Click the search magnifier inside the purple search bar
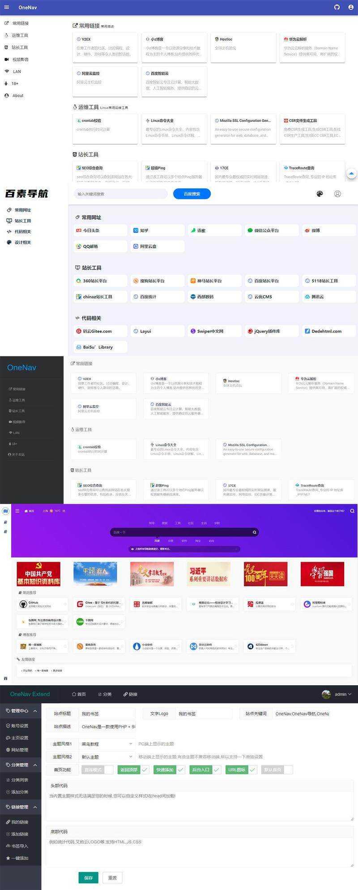 click(x=255, y=532)
